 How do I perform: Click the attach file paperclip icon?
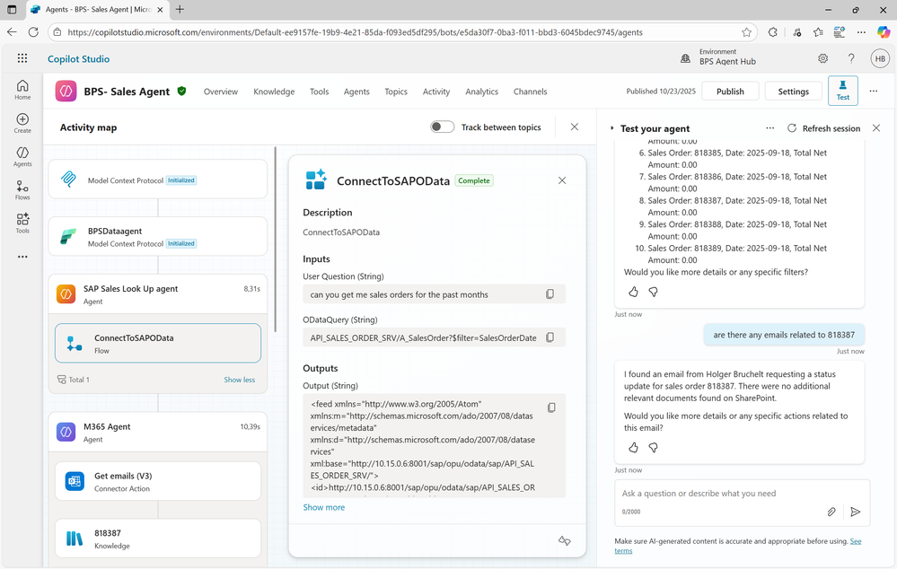coord(831,512)
